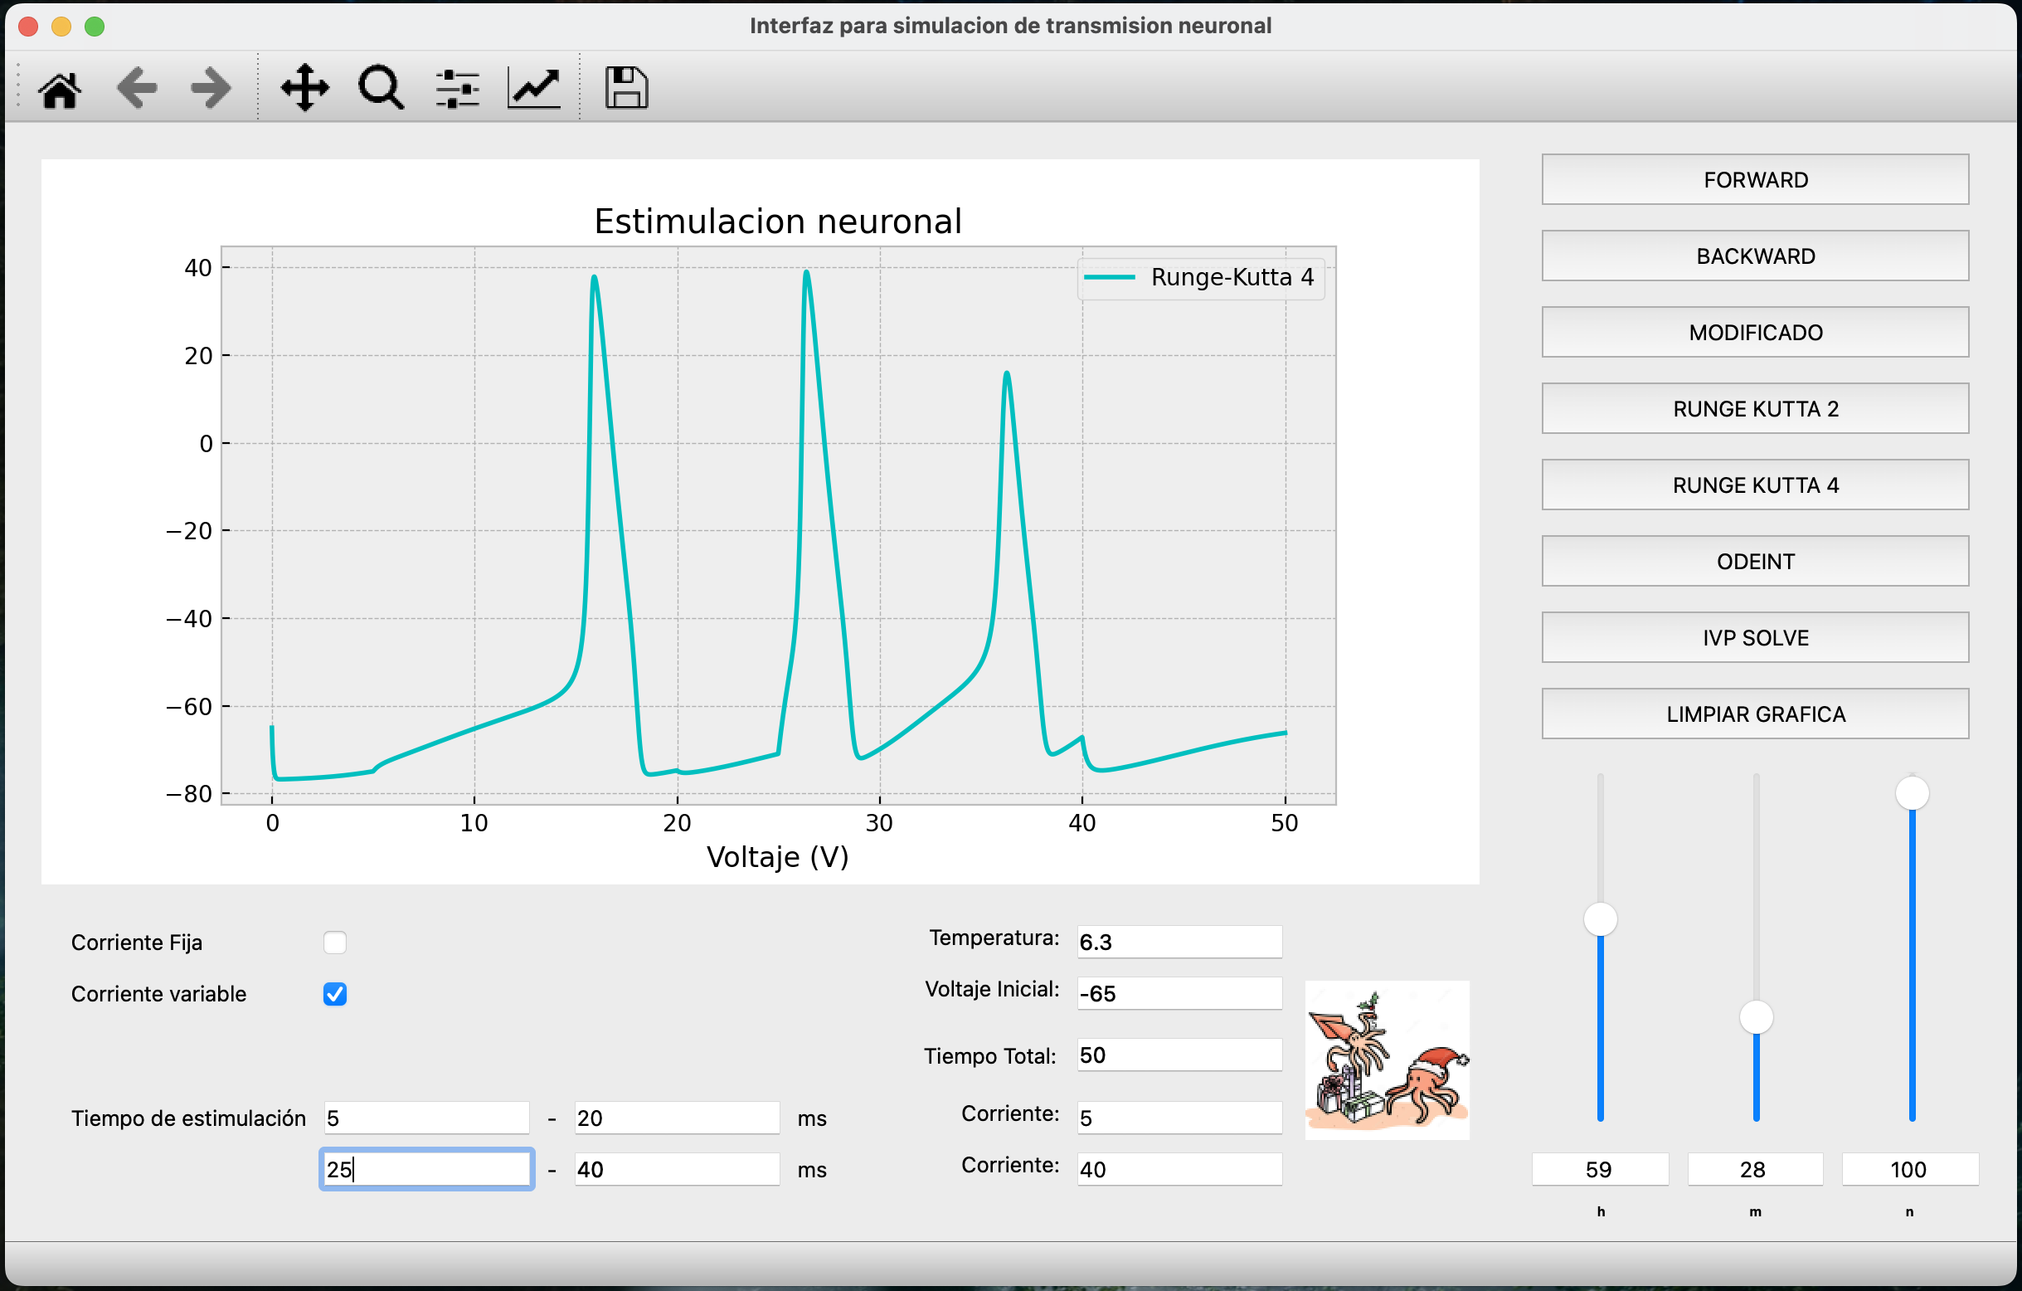The image size is (2022, 1291).
Task: Click the save figure floppy disk icon
Action: click(x=625, y=87)
